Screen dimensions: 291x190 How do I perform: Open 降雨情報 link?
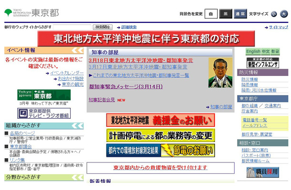click(x=249, y=85)
